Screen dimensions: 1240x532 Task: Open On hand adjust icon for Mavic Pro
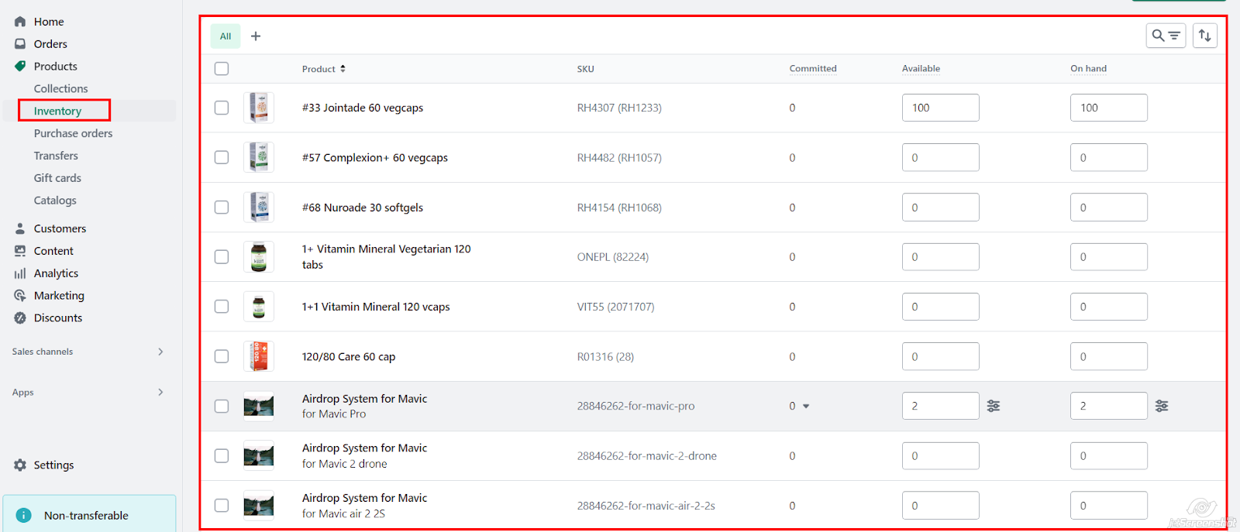[x=1162, y=406]
